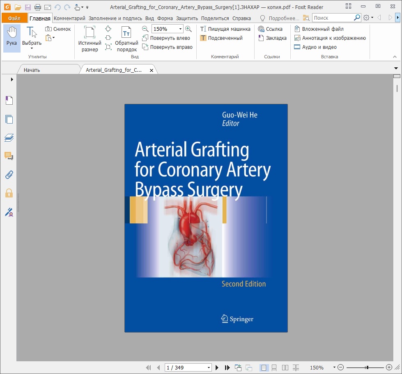Go to the previous page
Image resolution: width=402 pixels, height=374 pixels.
click(x=159, y=367)
